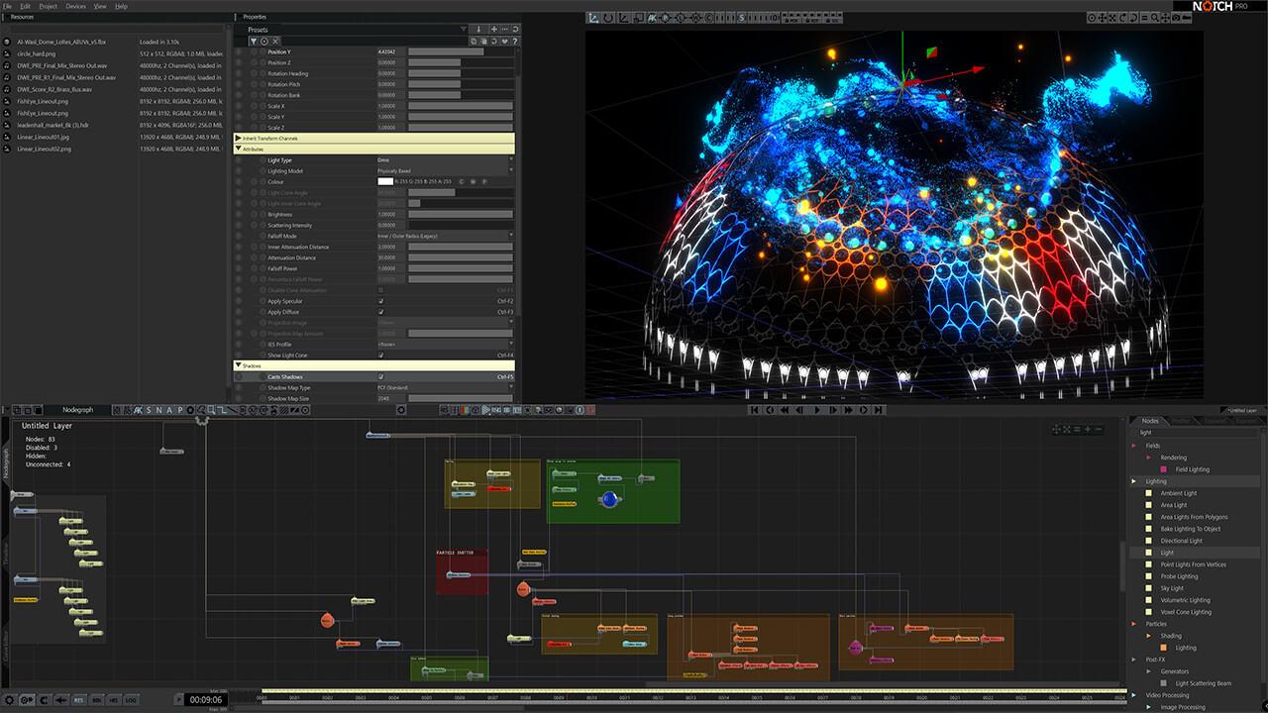Image resolution: width=1268 pixels, height=713 pixels.
Task: Select the Directional Light node entry
Action: click(x=1181, y=541)
